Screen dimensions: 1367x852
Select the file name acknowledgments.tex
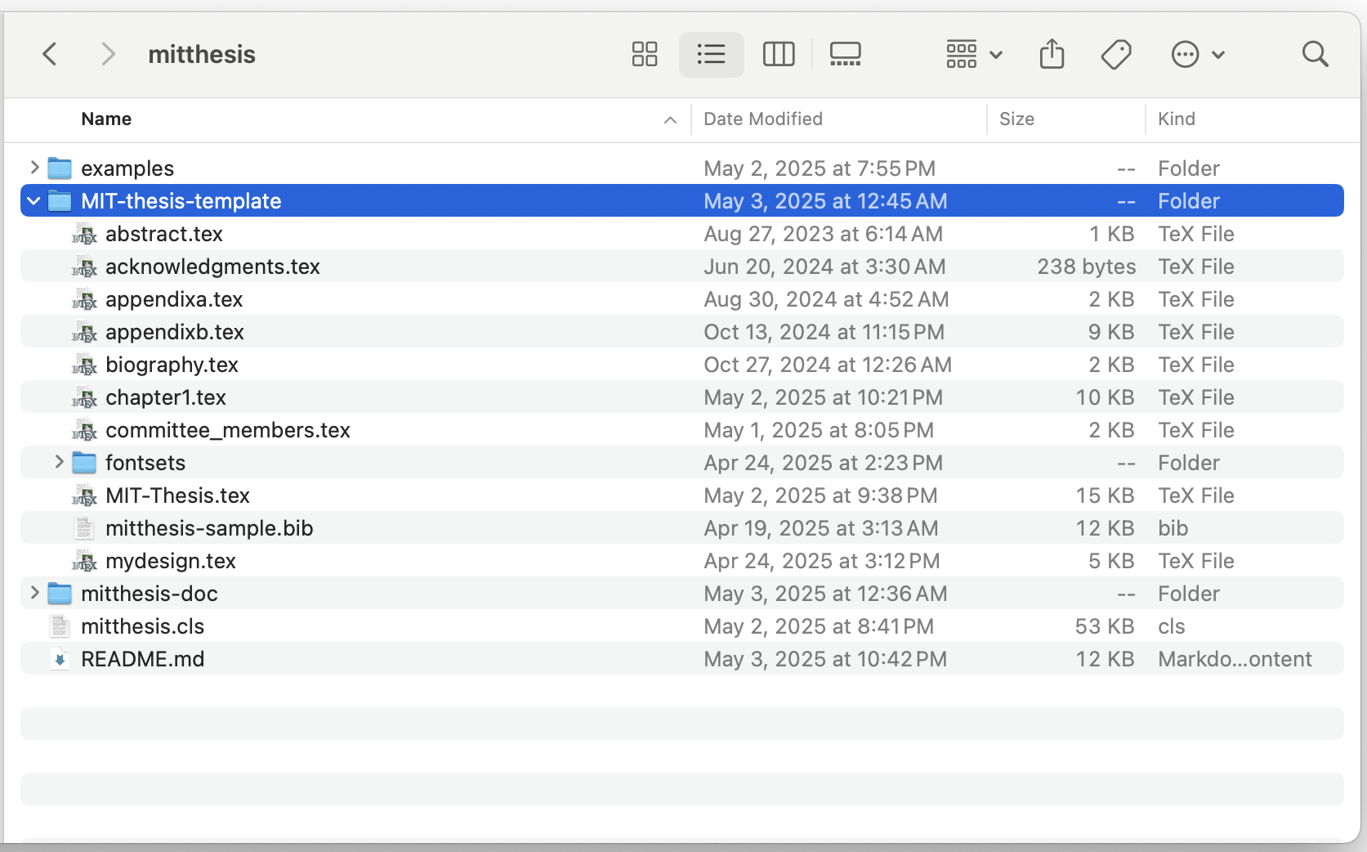click(212, 267)
